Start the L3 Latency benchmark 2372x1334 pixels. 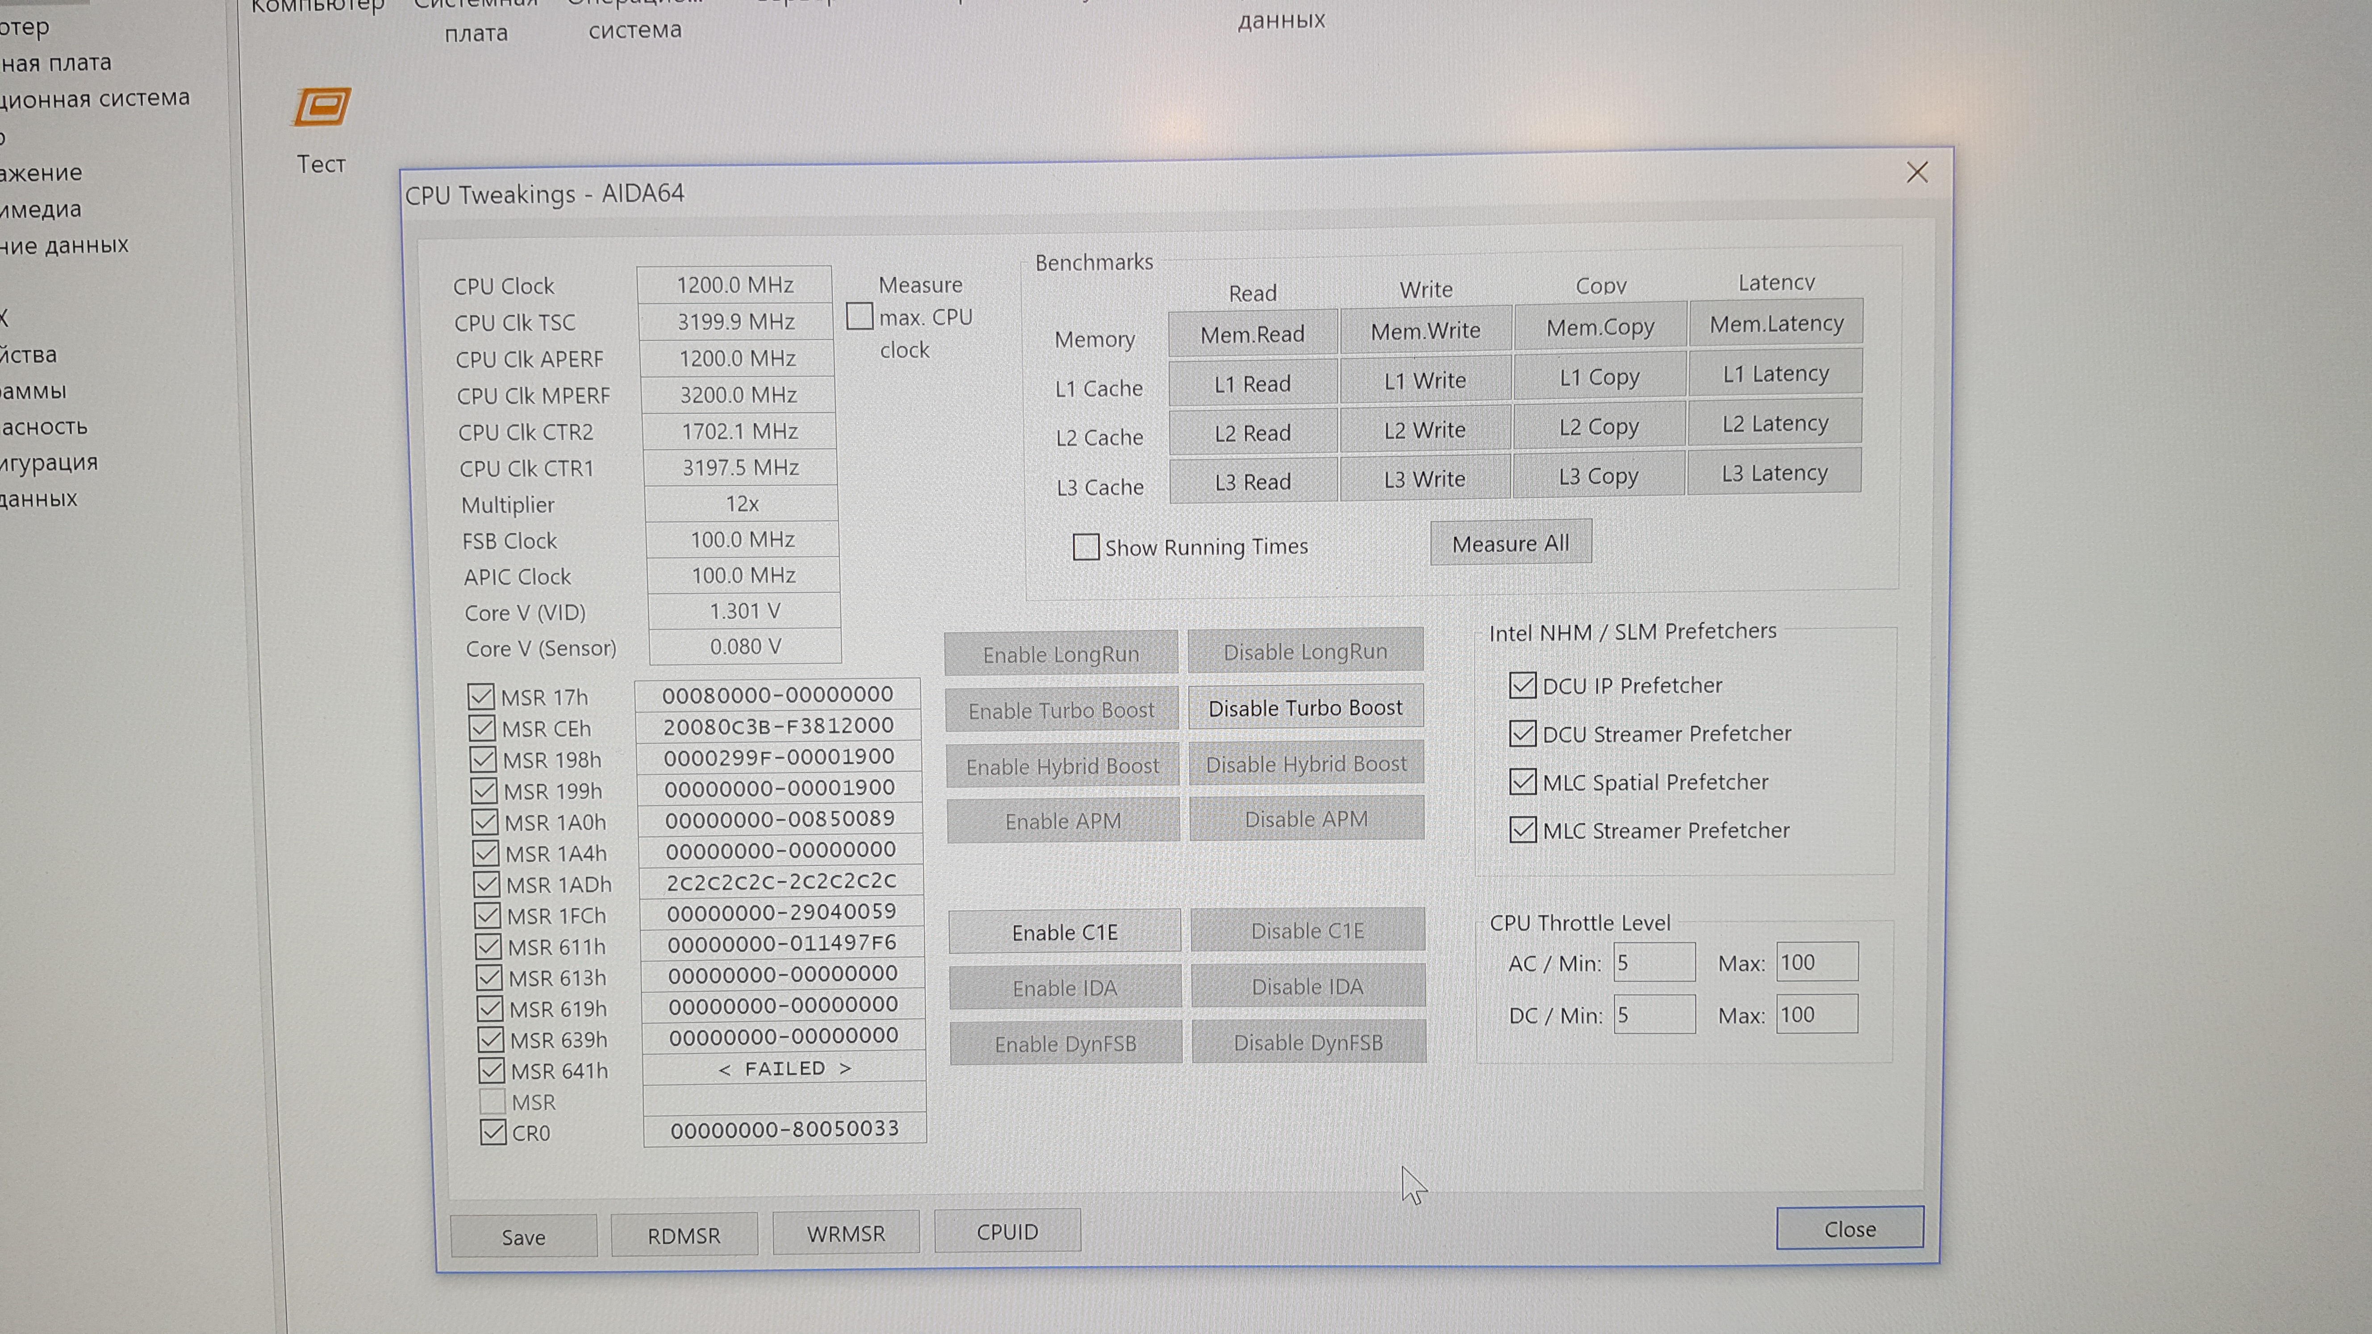click(1775, 473)
